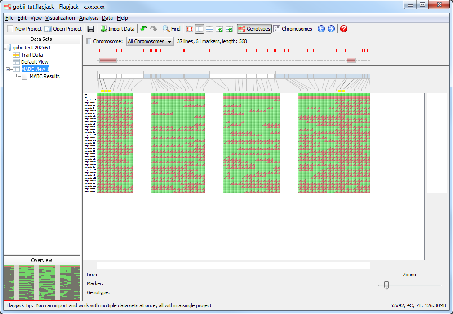
Task: Save the project with the floppy disk icon
Action: click(x=91, y=29)
